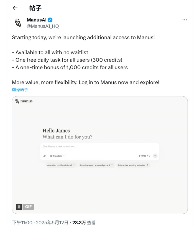Choose Industry report knowledge card suggestion
This screenshot has height=227, width=194.
pyautogui.click(x=96, y=165)
